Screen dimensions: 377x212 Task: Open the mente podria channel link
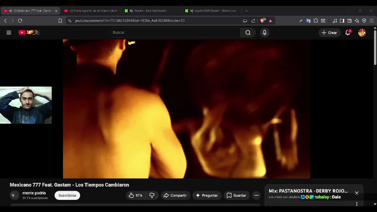pos(34,193)
